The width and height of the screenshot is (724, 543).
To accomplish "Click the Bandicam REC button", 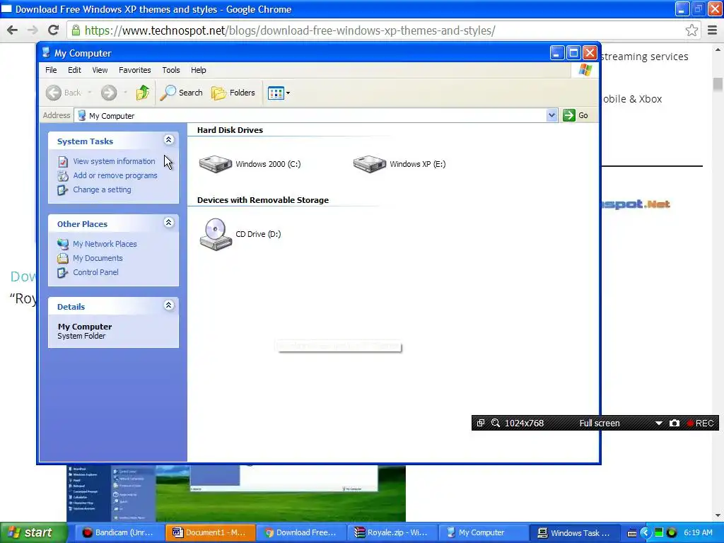I will (701, 423).
